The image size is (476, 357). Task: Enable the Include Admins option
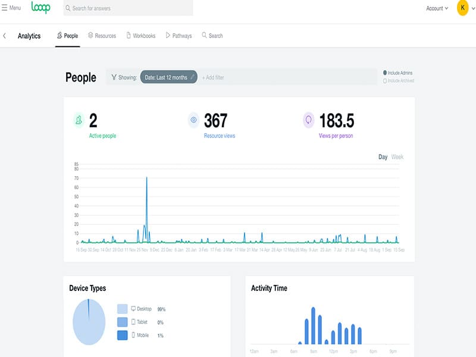coord(385,73)
